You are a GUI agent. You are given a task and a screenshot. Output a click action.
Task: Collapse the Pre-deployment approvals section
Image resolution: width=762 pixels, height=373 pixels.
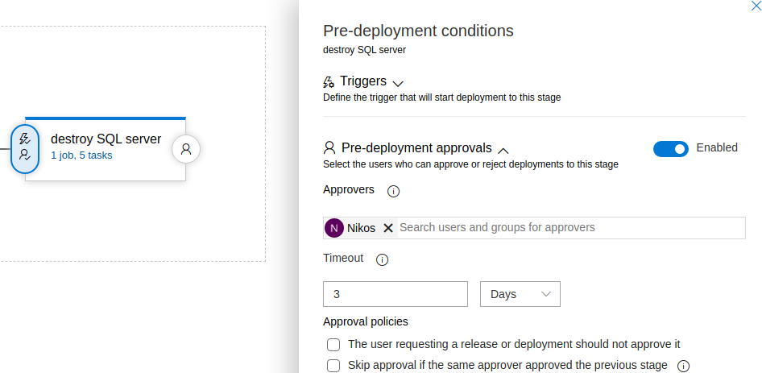coord(503,151)
